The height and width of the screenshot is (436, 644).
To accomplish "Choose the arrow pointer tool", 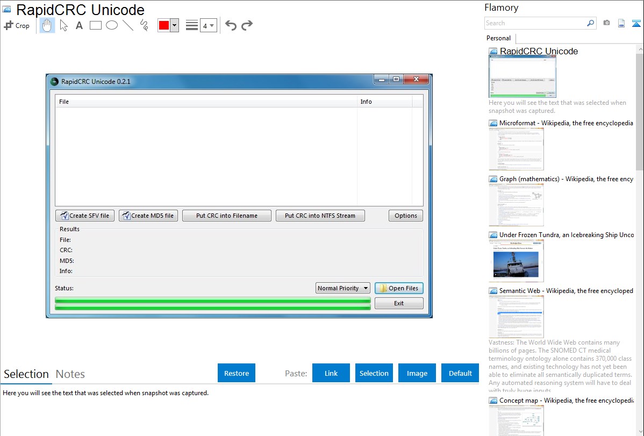I will [x=63, y=25].
